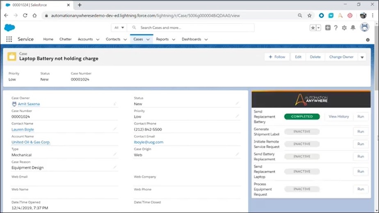379x213 pixels.
Task: Open the App Launcher grid icon
Action: [9, 39]
